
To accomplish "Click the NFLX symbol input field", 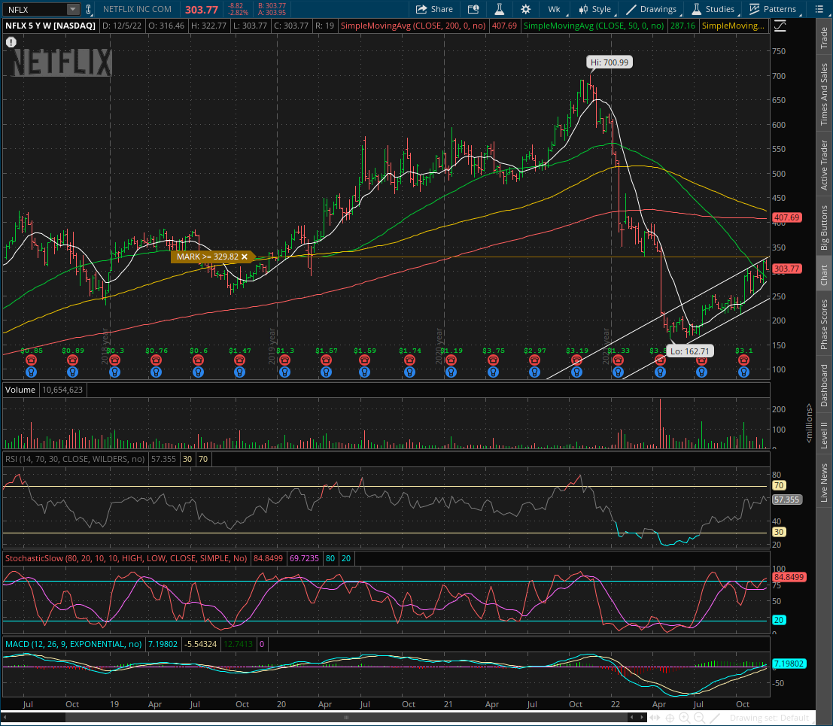I will pyautogui.click(x=35, y=9).
